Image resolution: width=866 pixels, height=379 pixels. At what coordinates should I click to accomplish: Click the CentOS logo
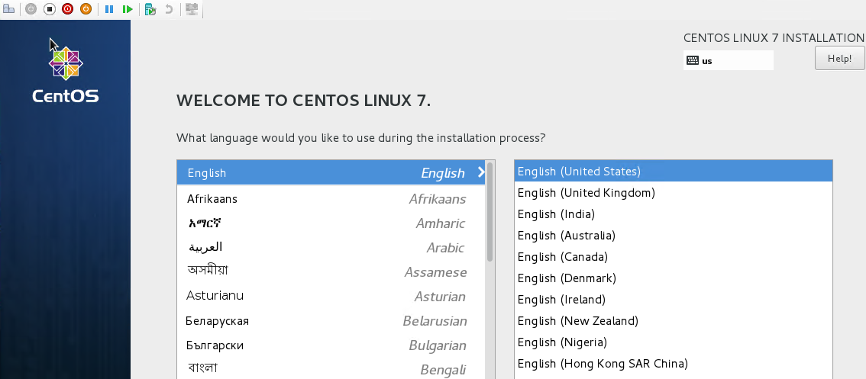tap(65, 75)
